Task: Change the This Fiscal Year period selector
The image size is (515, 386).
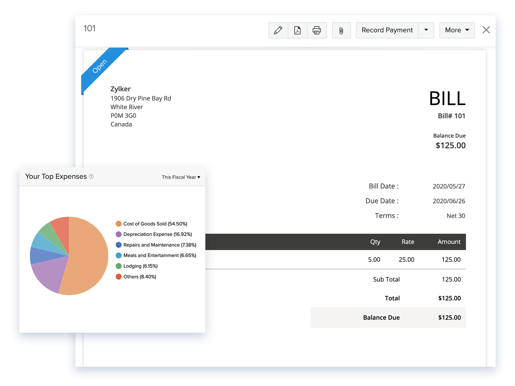Action: click(181, 177)
